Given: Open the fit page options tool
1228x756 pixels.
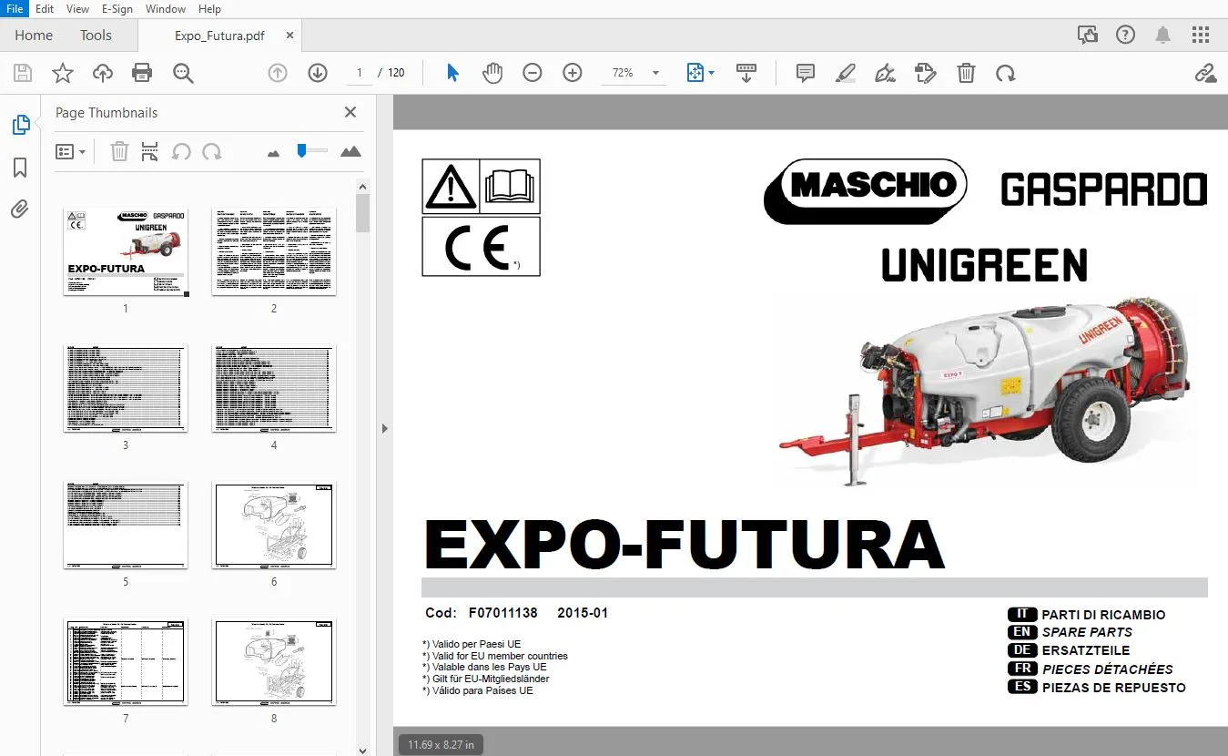Looking at the screenshot, I should (x=700, y=73).
